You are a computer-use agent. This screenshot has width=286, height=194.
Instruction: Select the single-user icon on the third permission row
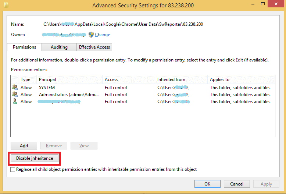coord(15,101)
